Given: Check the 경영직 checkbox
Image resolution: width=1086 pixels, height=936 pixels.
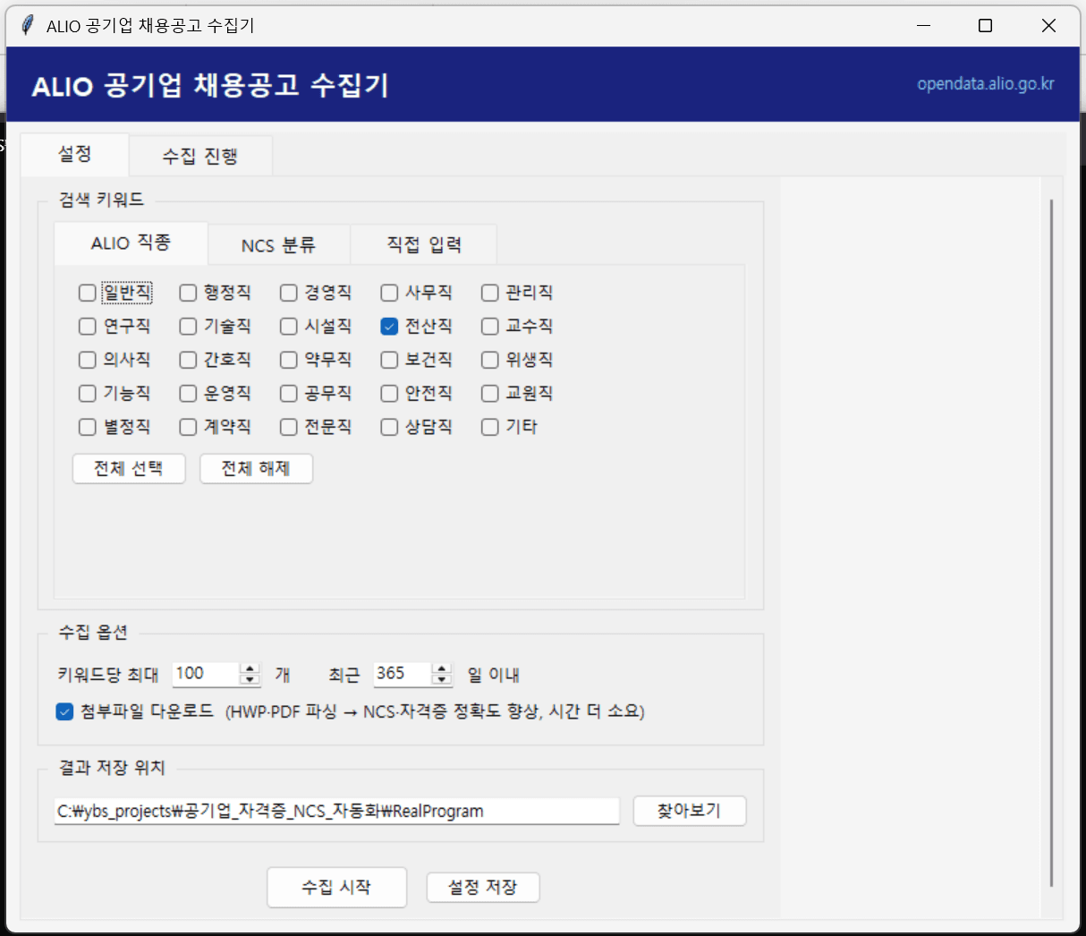Looking at the screenshot, I should tap(288, 293).
